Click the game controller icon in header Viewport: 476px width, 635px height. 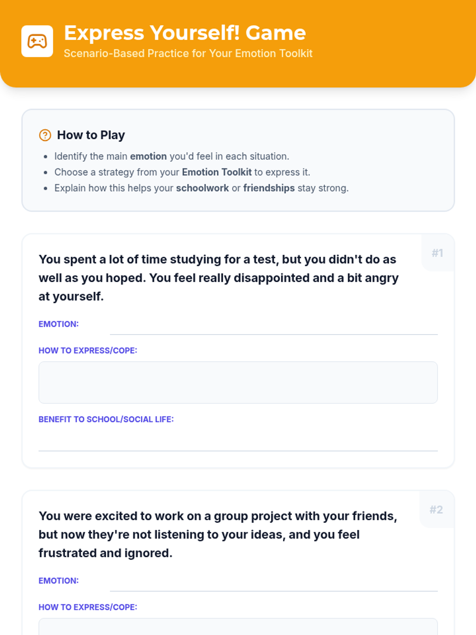(x=37, y=41)
